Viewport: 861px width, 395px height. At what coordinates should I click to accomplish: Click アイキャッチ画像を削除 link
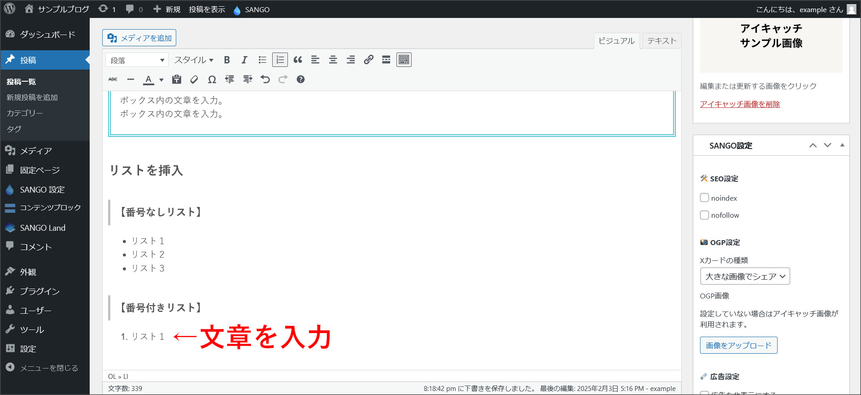(740, 104)
